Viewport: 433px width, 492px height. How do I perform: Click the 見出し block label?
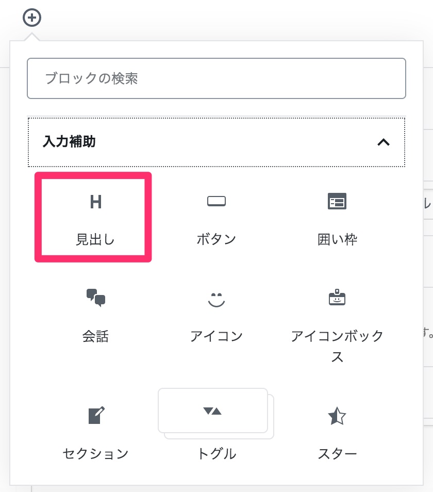(95, 239)
